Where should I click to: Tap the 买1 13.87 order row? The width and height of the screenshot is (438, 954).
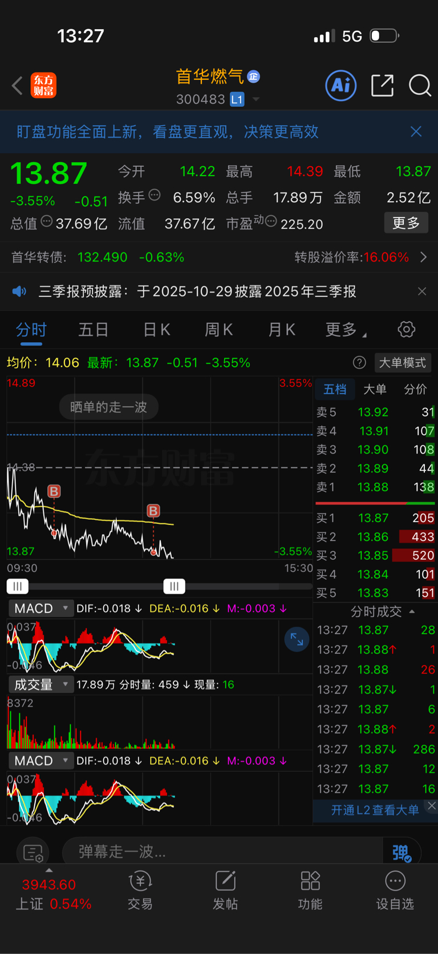point(375,518)
